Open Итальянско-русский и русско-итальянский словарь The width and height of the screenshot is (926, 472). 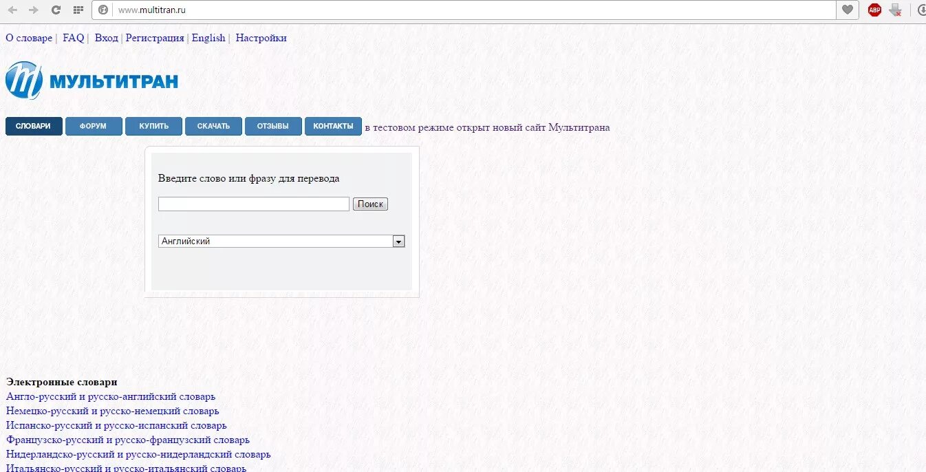[126, 468]
